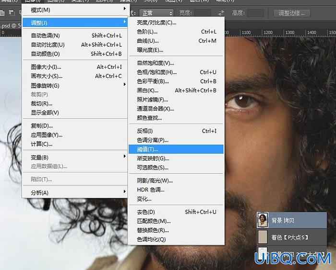Open HDR 色调... adjustment
This screenshot has height=270, width=336.
(x=176, y=190)
